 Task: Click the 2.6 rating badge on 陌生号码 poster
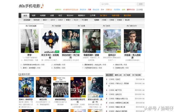click(x=72, y=78)
